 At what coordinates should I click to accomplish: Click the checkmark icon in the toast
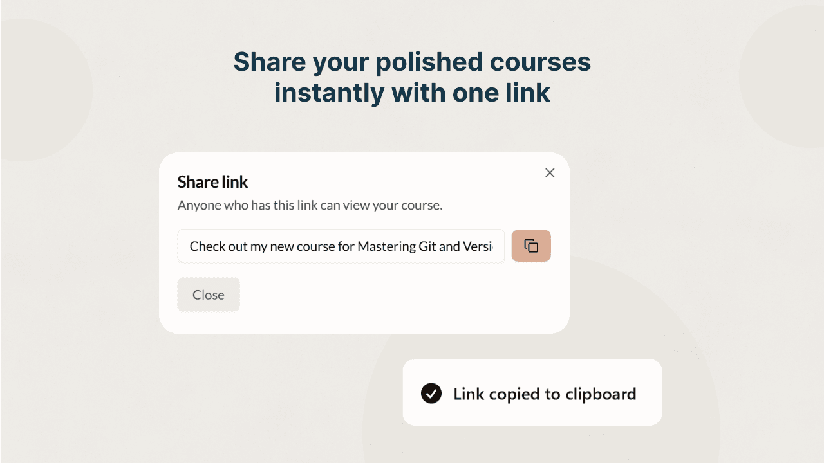coord(433,393)
